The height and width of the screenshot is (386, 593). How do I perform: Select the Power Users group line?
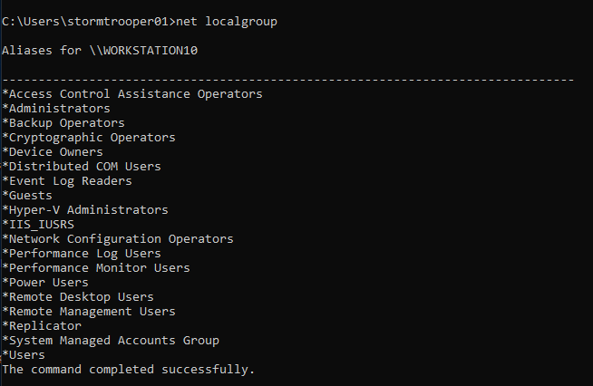pos(45,283)
